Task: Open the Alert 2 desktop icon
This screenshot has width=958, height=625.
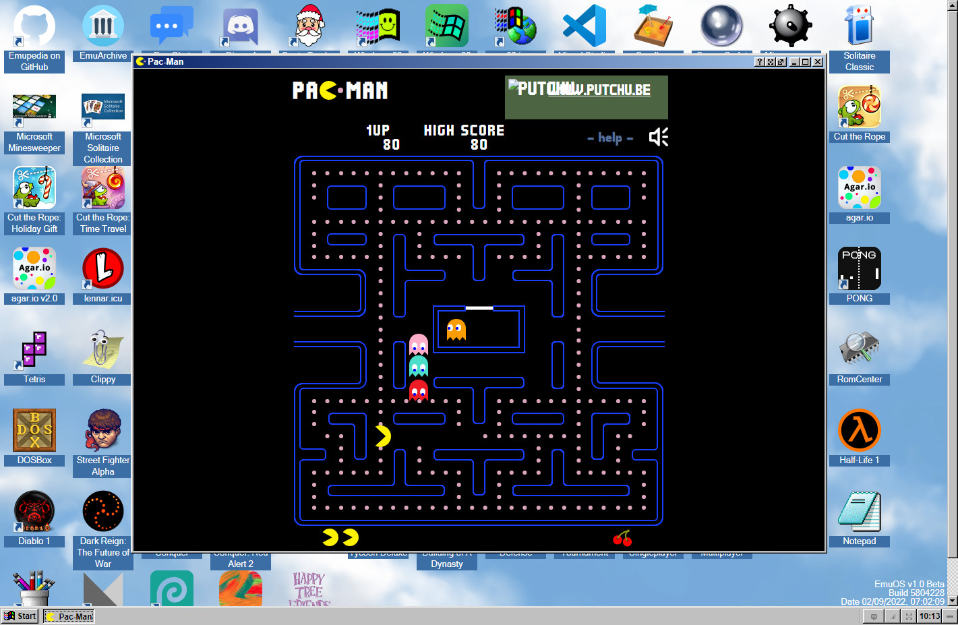Action: 241,564
